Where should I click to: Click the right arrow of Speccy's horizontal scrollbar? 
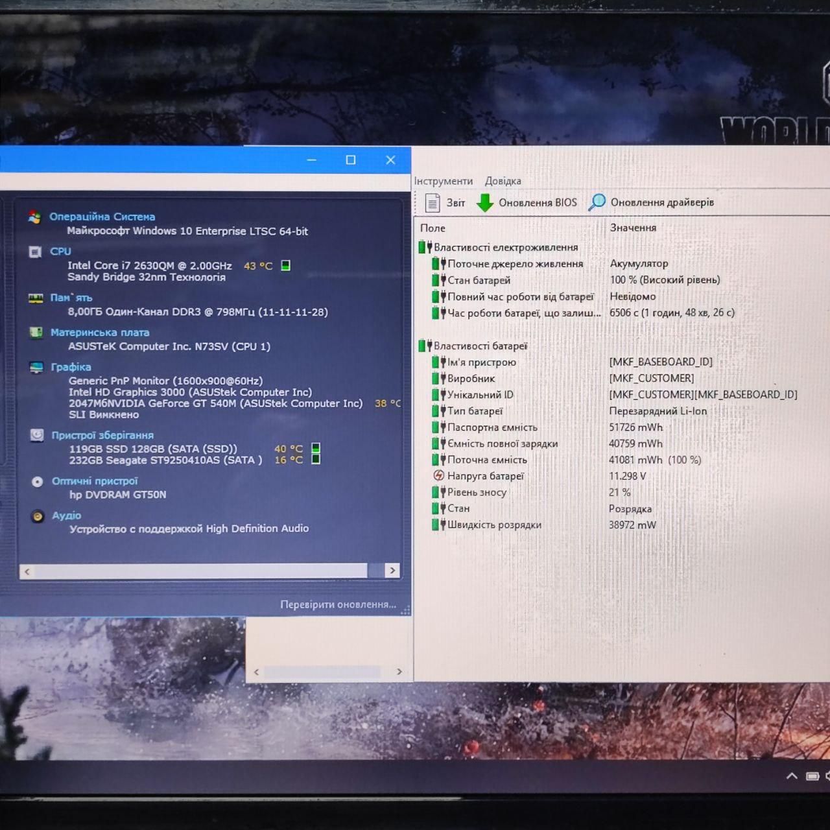pyautogui.click(x=392, y=571)
